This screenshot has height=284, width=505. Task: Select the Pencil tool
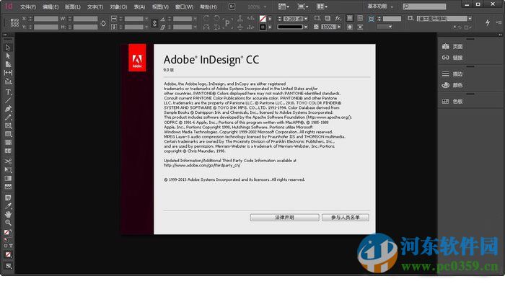[x=8, y=117]
